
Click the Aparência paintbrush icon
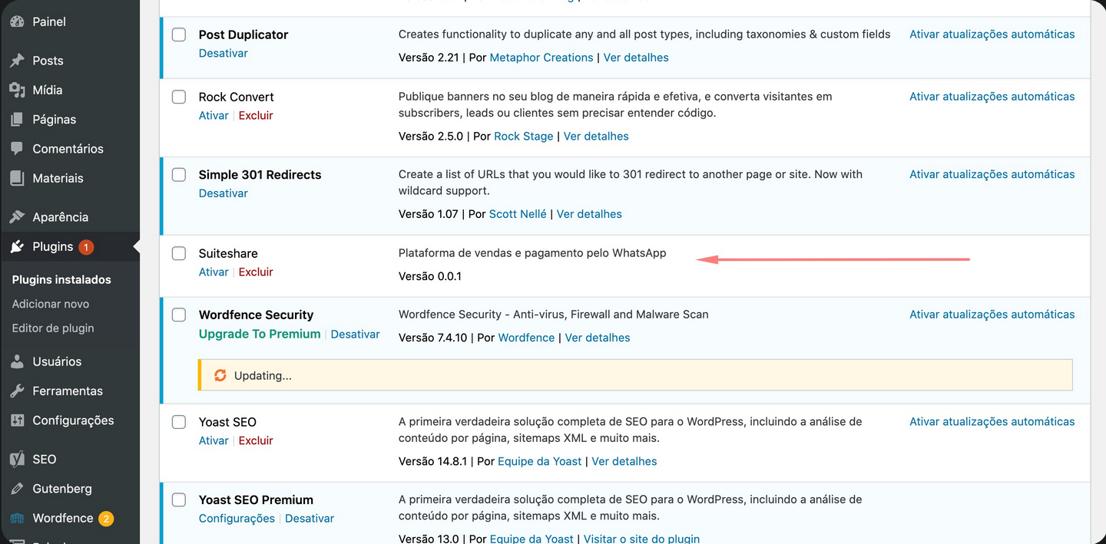[17, 217]
